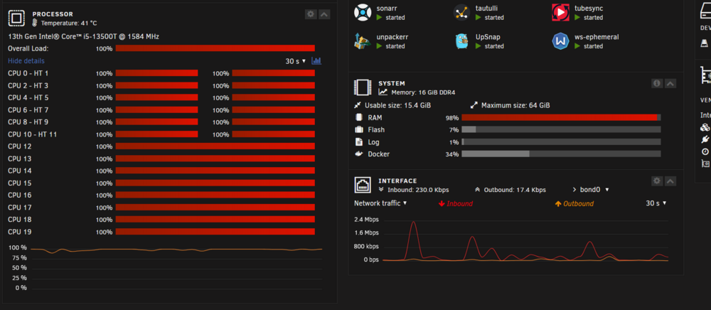Viewport: 711px width, 310px height.
Task: Open Processor settings gear
Action: tap(311, 14)
